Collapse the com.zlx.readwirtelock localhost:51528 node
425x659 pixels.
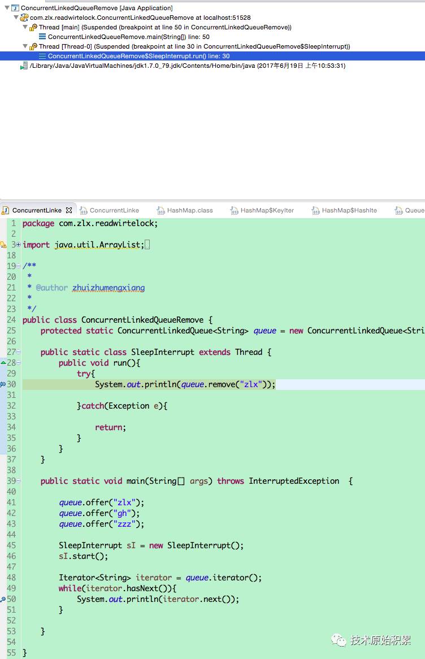tap(16, 17)
